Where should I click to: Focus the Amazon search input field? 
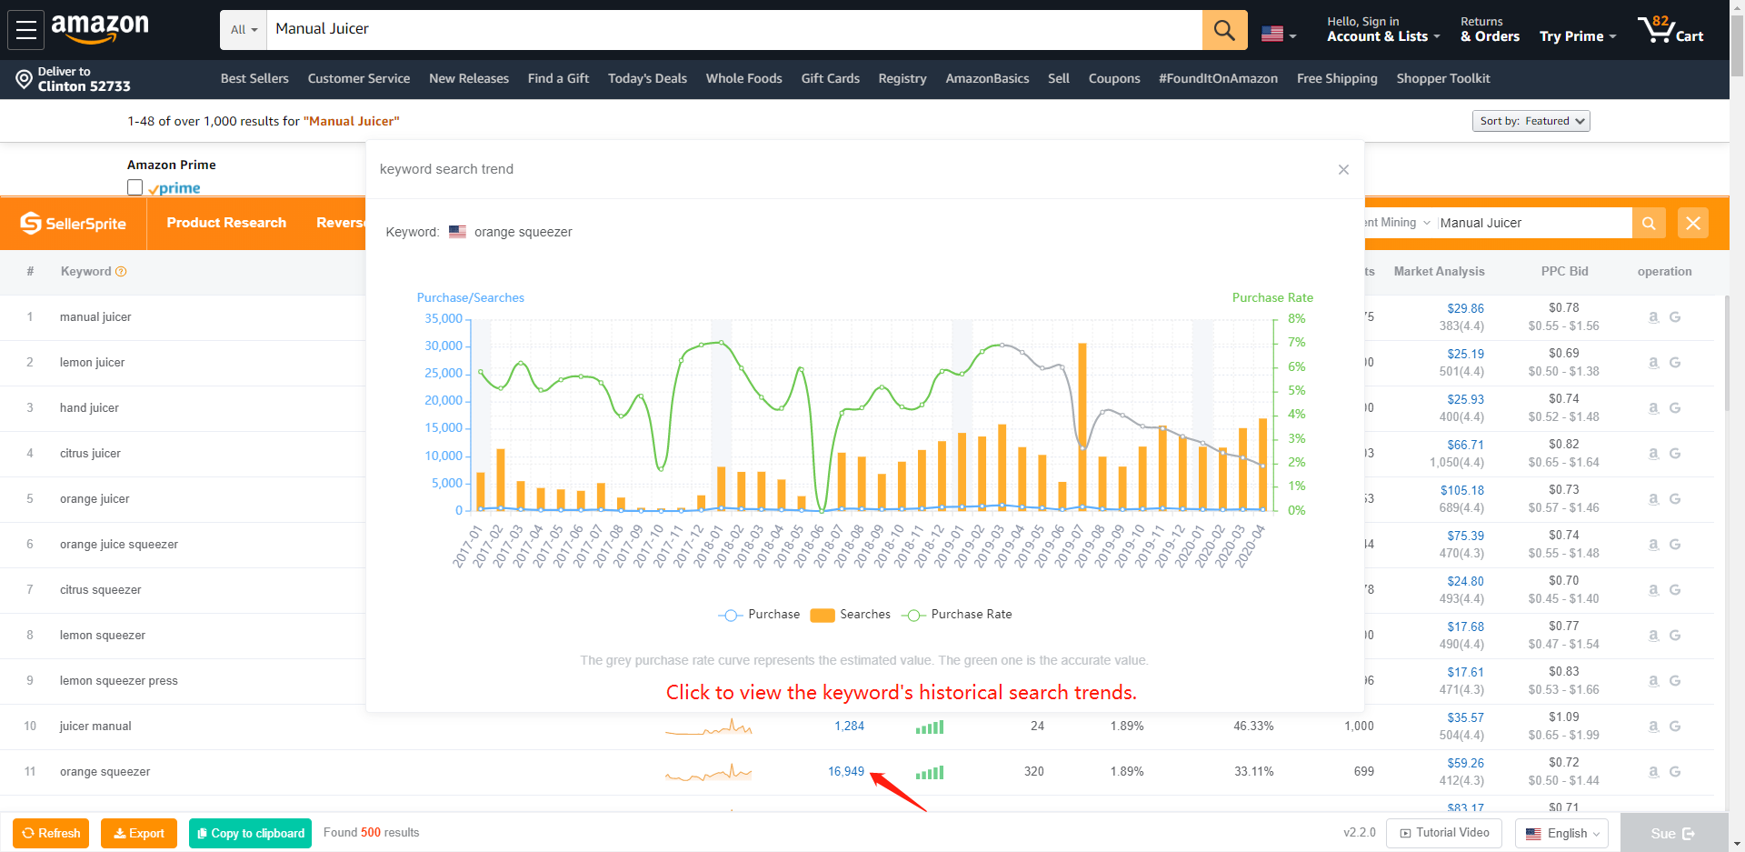734,30
